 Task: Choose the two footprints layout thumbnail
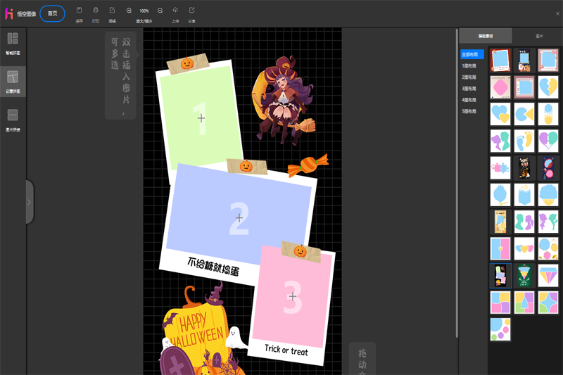coord(524,141)
